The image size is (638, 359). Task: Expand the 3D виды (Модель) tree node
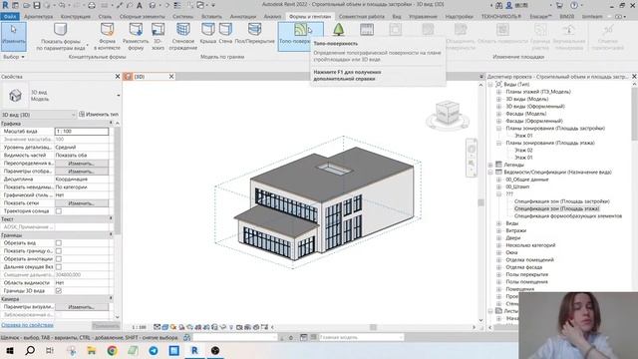pos(498,99)
